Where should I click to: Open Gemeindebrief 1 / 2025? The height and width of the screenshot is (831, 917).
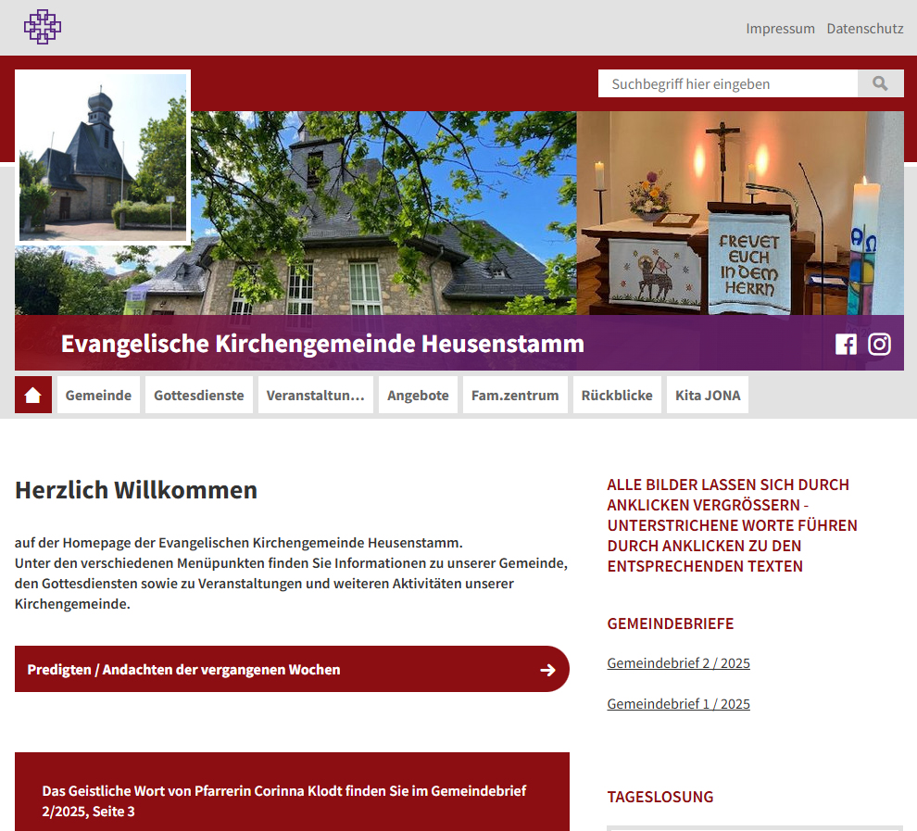coord(678,704)
